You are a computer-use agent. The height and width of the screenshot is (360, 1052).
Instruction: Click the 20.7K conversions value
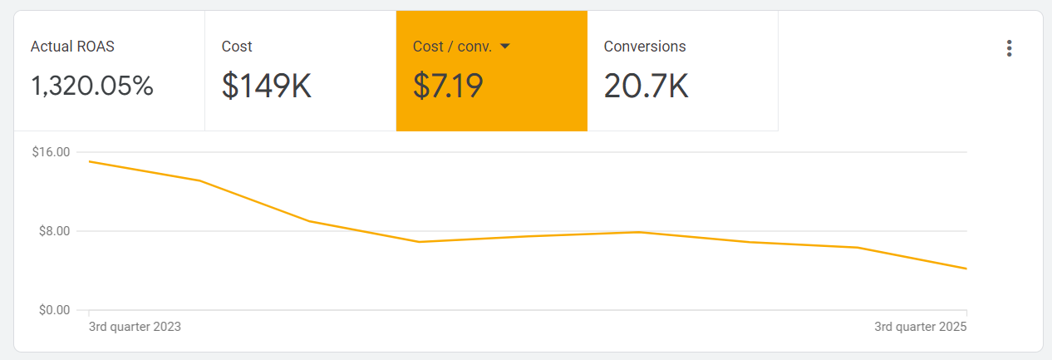tap(646, 86)
